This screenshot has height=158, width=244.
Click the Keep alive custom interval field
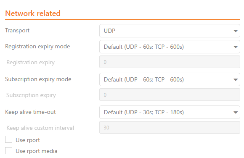(x=170, y=127)
